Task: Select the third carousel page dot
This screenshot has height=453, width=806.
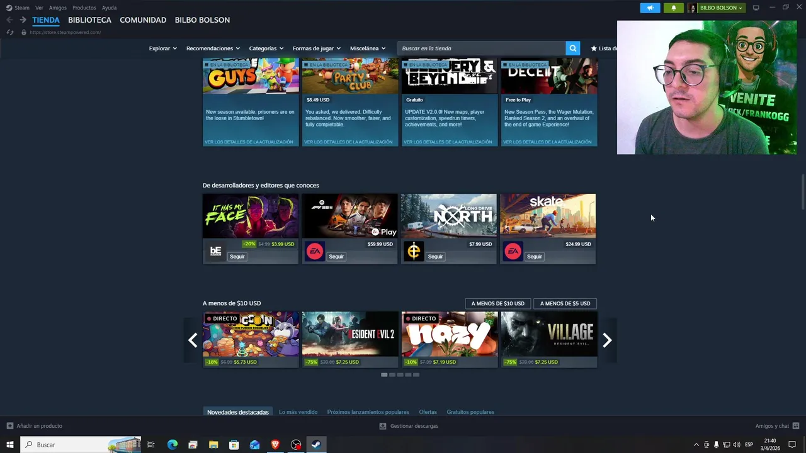Action: click(400, 375)
